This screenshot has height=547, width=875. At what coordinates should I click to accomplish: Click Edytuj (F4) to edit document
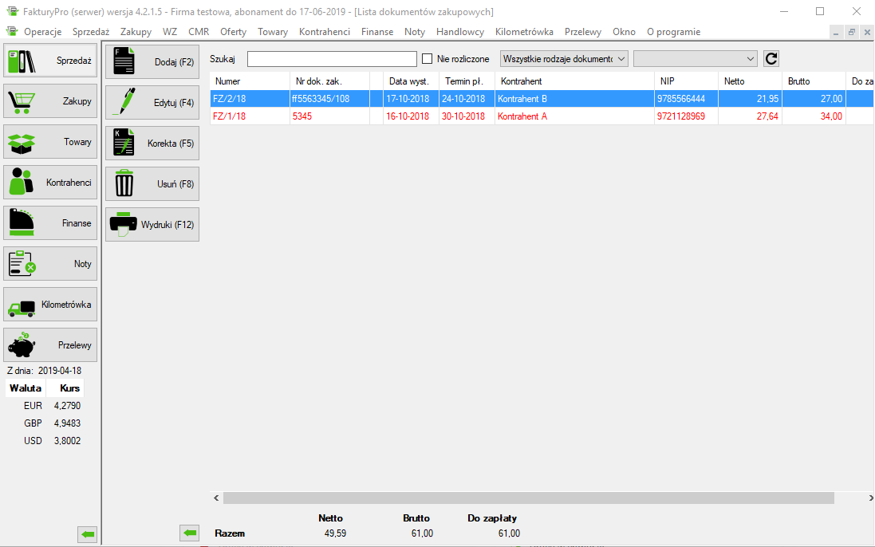[x=152, y=103]
